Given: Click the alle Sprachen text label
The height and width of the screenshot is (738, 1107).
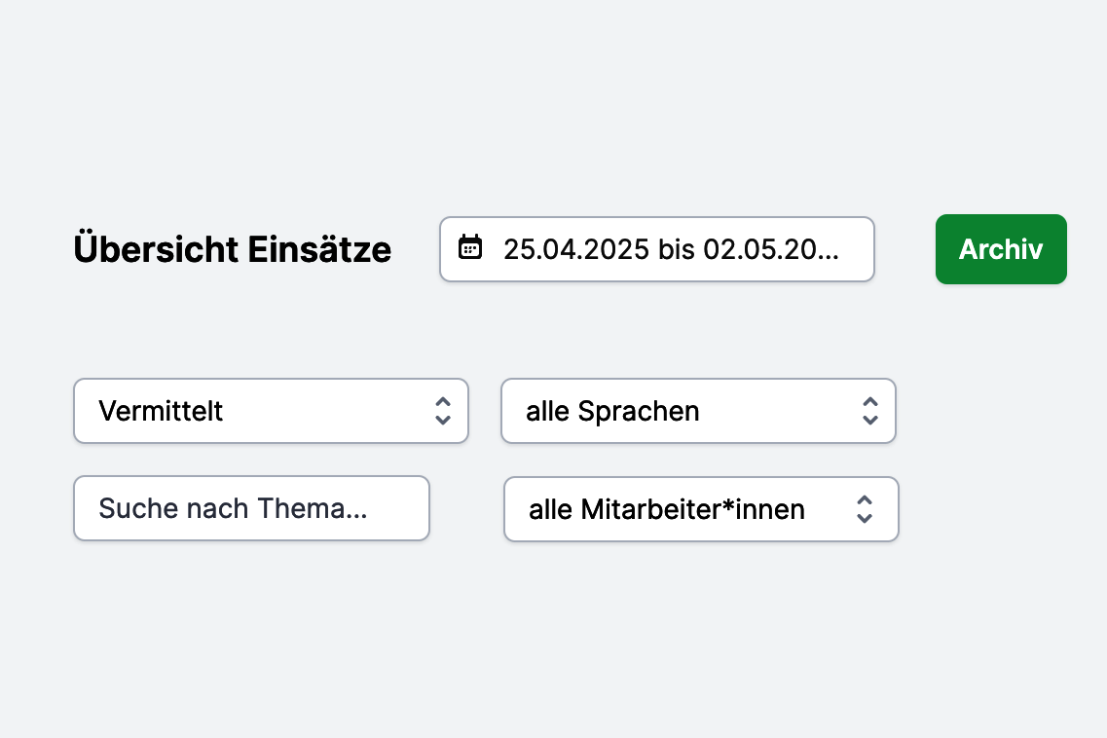Looking at the screenshot, I should (612, 411).
